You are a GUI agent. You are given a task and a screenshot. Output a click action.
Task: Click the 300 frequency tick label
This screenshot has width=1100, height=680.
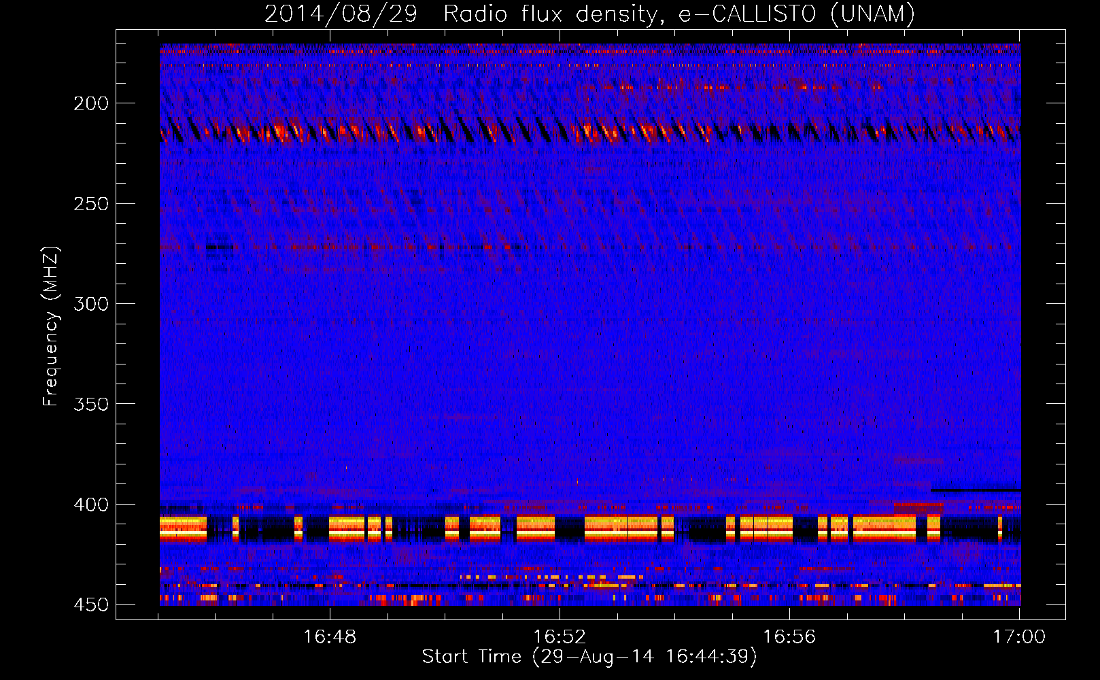tap(91, 304)
